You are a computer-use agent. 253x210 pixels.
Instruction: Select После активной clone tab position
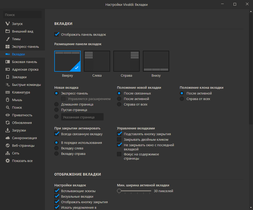coord(182,93)
